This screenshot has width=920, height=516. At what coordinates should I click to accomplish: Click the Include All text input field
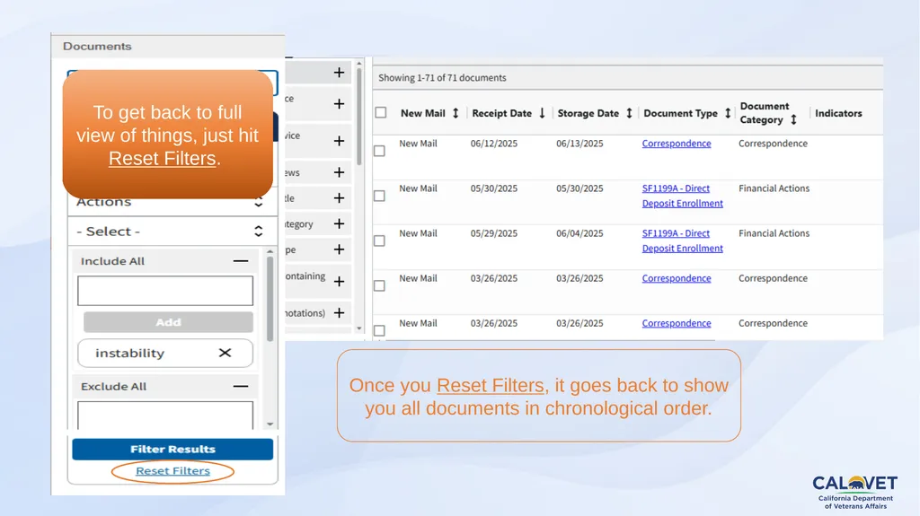click(x=165, y=291)
